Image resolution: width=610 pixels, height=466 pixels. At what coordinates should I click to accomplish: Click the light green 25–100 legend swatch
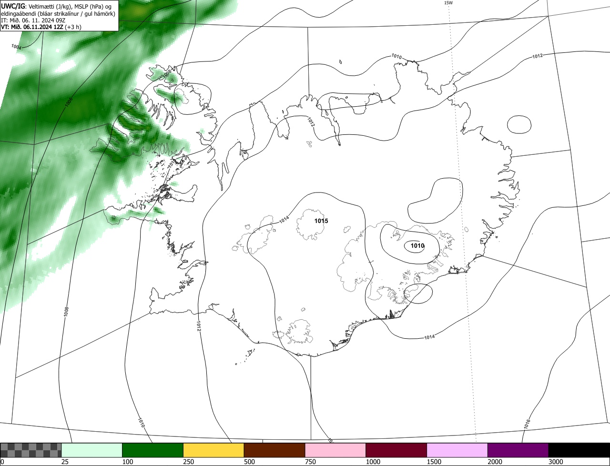92,450
